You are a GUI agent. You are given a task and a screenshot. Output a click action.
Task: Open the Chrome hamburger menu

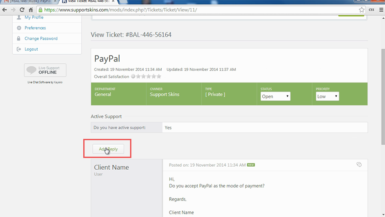(380, 10)
